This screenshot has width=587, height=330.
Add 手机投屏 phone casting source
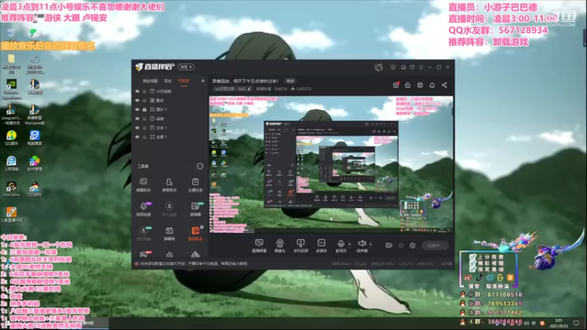click(x=300, y=246)
